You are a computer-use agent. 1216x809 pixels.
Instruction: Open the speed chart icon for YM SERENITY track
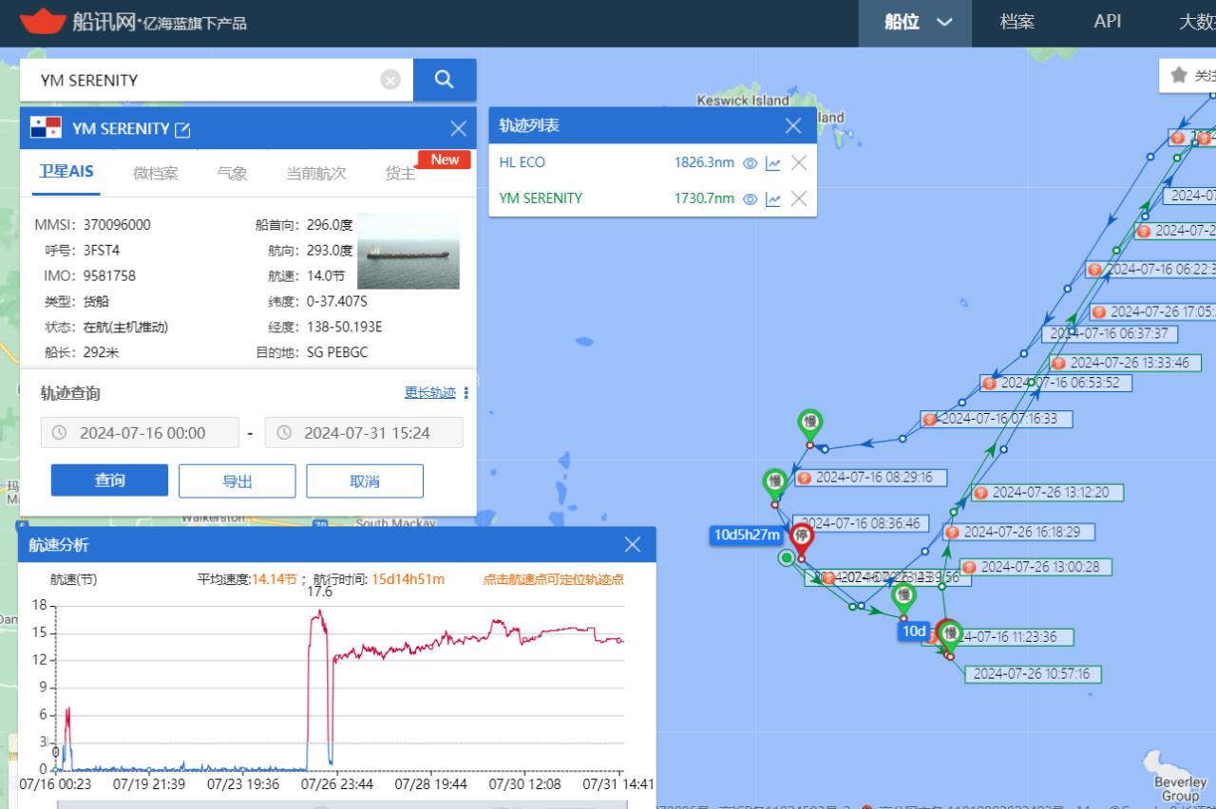pos(773,199)
